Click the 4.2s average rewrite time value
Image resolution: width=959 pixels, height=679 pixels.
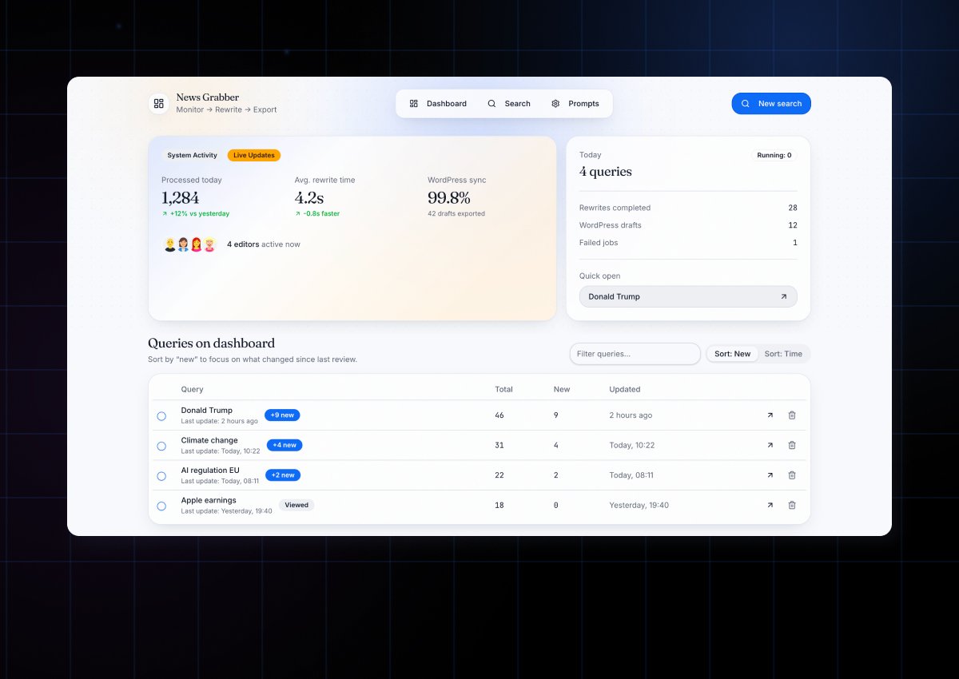coord(309,197)
